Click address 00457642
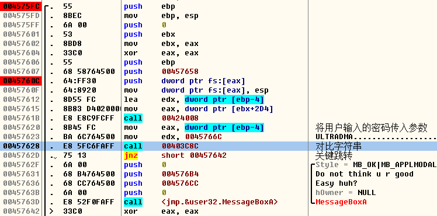The image size is (437, 216). coord(21,211)
